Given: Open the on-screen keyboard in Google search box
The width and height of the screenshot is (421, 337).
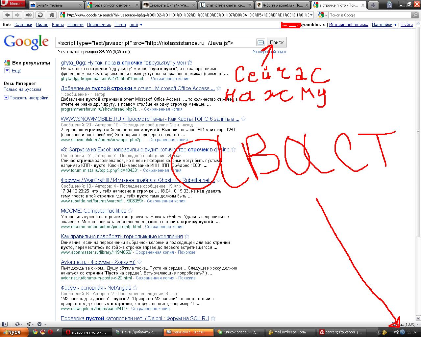Looking at the screenshot, I should 260,42.
